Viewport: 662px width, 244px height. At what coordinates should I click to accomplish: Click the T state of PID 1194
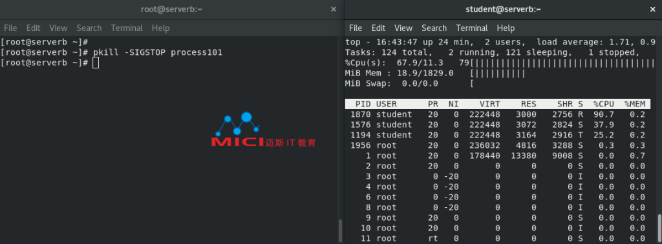pos(581,136)
